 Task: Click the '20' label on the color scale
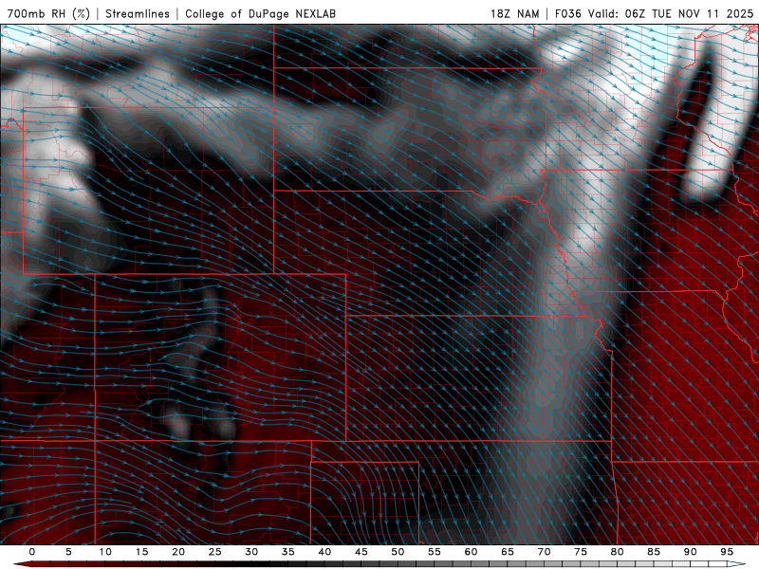178,552
